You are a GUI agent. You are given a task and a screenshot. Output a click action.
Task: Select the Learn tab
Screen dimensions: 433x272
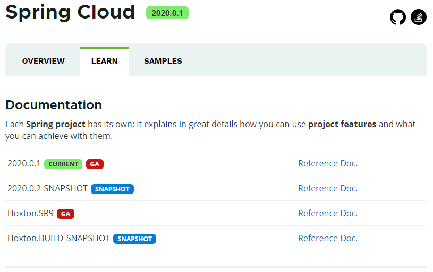tap(104, 61)
